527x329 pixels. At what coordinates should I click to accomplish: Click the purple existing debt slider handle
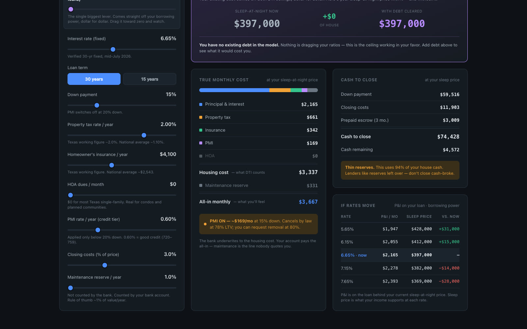point(71,9)
